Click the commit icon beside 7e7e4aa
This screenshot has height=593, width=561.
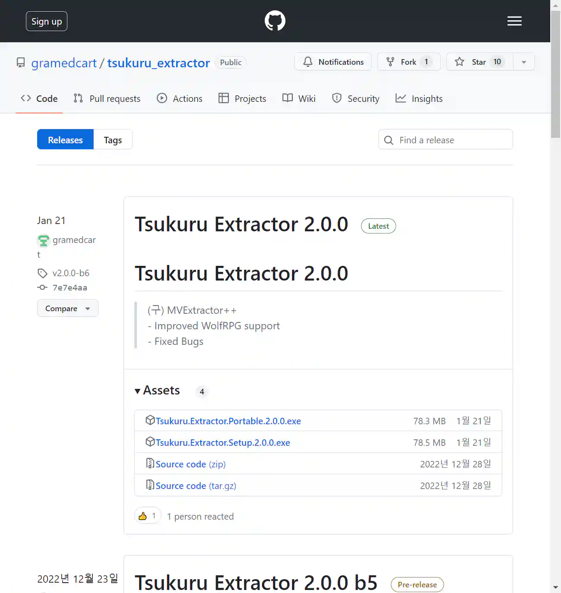coord(42,287)
